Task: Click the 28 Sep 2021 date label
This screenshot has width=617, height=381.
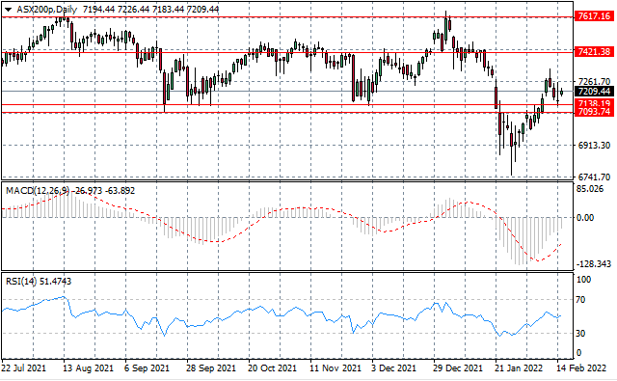Action: (x=210, y=368)
